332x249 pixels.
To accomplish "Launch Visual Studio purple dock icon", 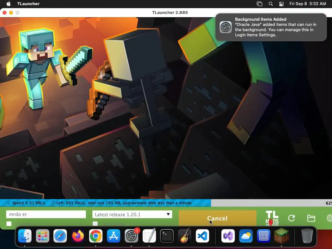I will click(228, 236).
